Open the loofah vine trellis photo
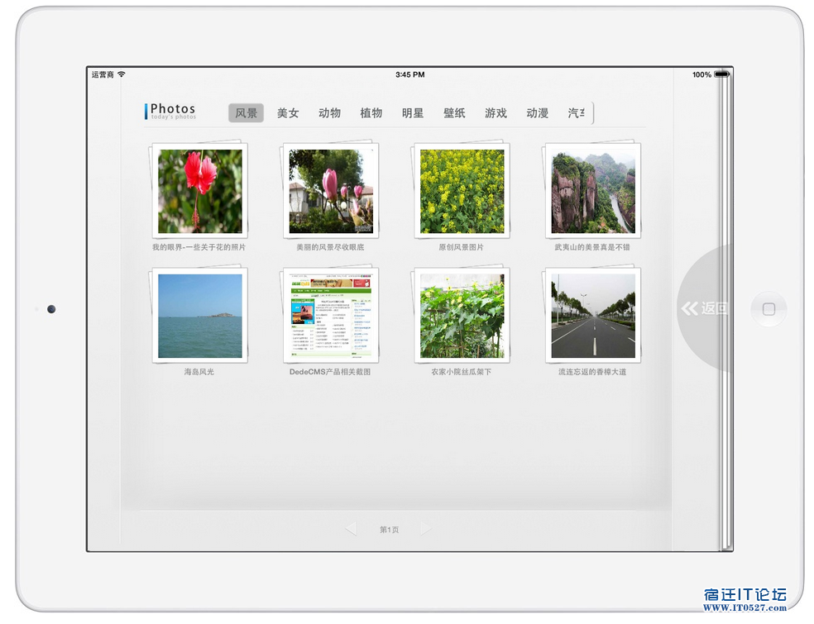 pyautogui.click(x=462, y=316)
